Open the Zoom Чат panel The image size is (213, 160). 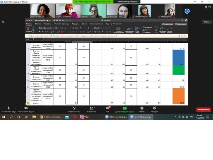click(107, 110)
